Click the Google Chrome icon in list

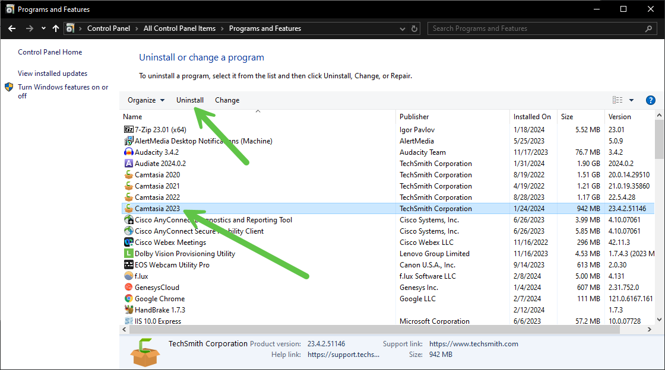pyautogui.click(x=129, y=299)
